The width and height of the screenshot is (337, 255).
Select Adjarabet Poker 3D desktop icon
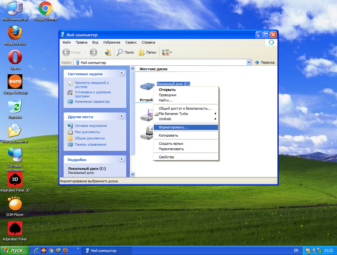pyautogui.click(x=15, y=182)
